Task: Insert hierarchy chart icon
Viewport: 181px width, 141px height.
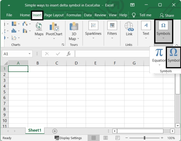Action: pyautogui.click(x=14, y=24)
